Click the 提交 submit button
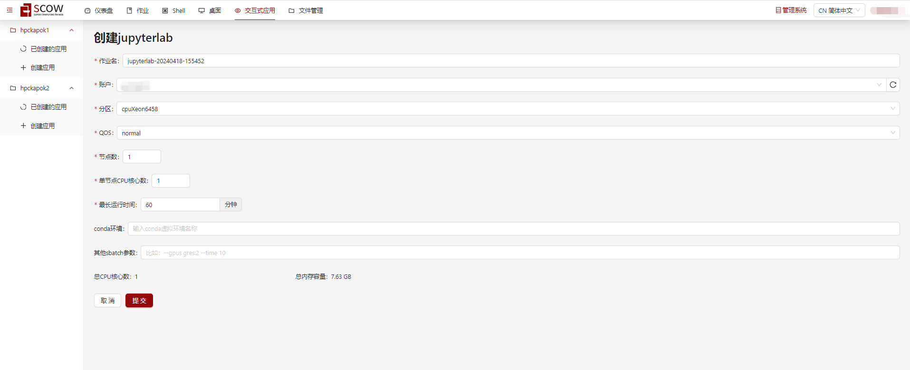The image size is (910, 370). (x=139, y=301)
